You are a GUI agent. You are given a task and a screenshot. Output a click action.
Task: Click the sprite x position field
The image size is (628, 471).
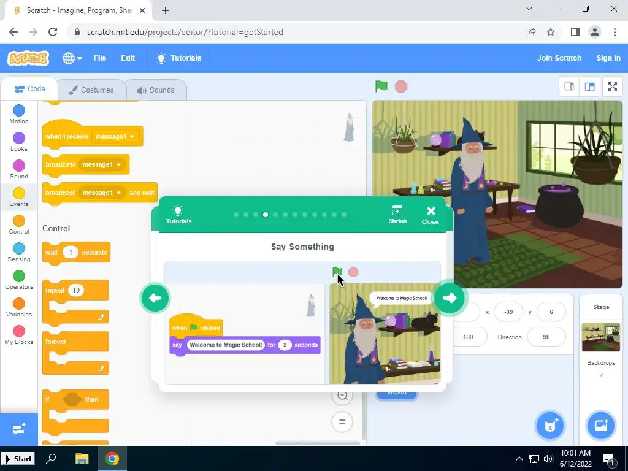508,312
